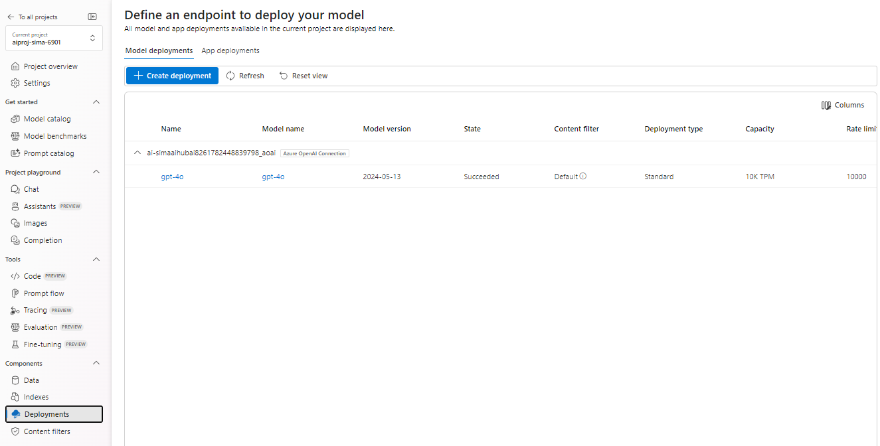Image resolution: width=880 pixels, height=446 pixels.
Task: Open Settings via the gear icon
Action: [15, 83]
